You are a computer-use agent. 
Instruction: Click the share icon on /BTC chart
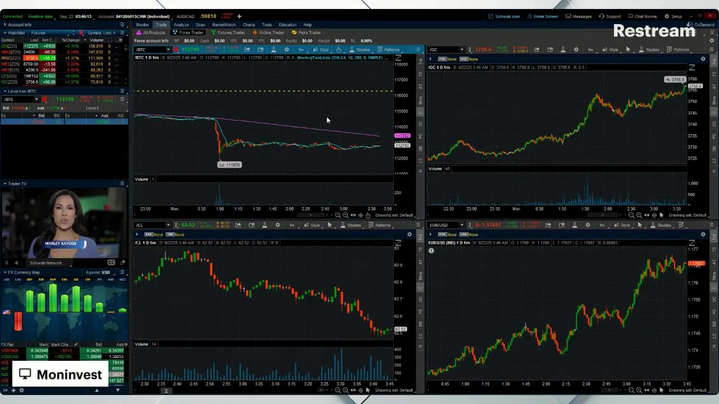247,49
